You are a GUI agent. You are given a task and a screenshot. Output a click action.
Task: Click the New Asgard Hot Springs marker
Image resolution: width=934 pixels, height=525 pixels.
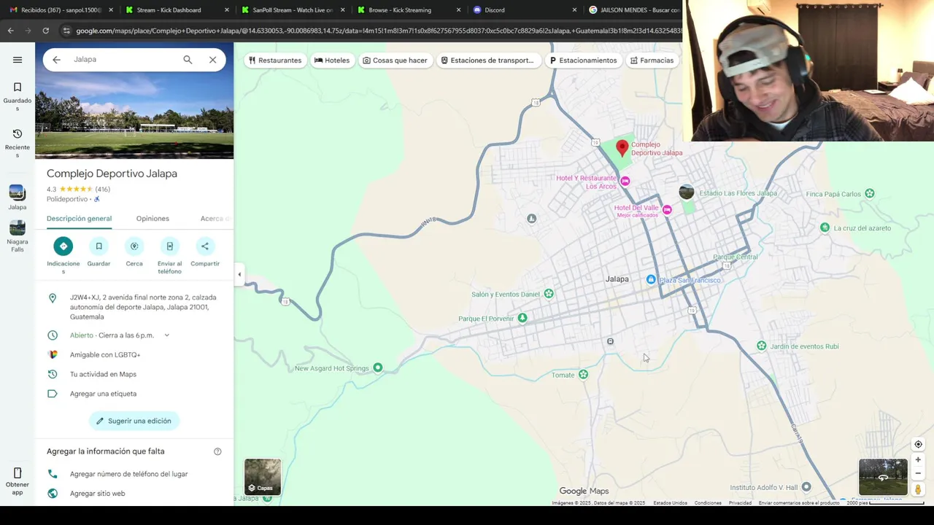pos(377,367)
